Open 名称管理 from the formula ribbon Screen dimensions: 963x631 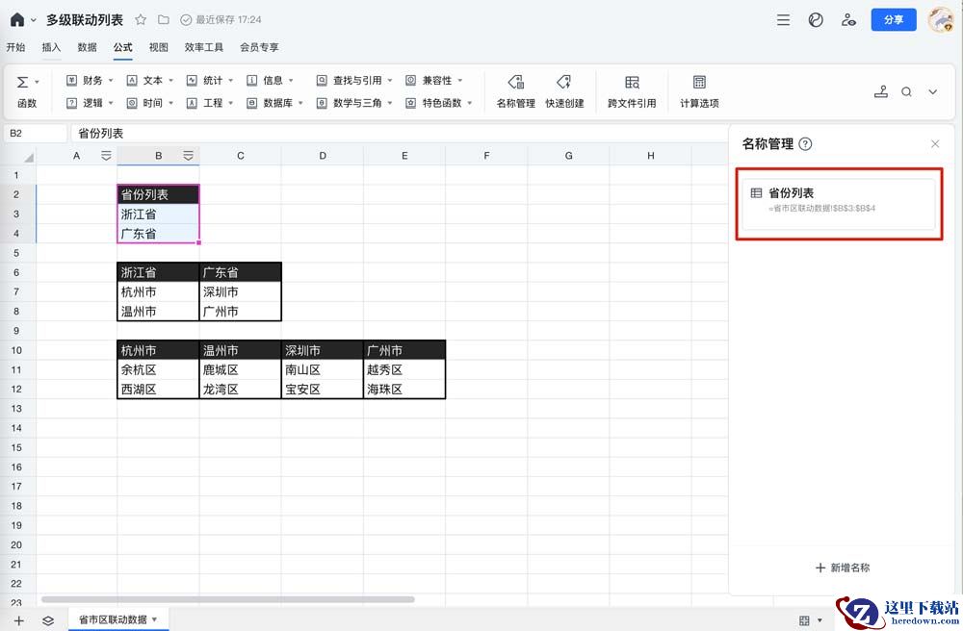click(515, 90)
